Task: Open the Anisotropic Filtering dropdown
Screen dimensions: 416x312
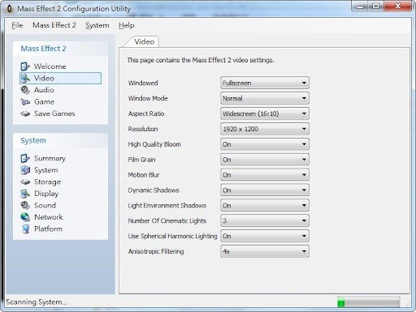Action: [265, 251]
